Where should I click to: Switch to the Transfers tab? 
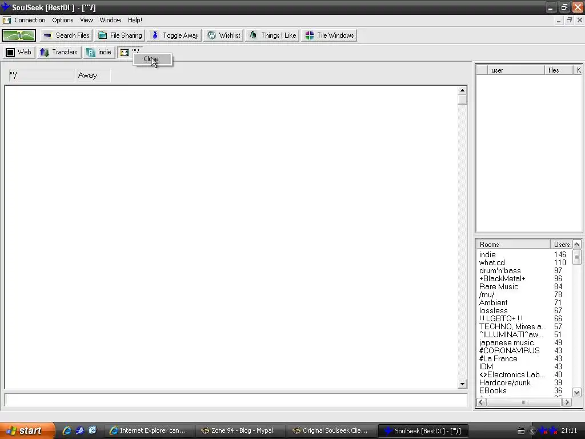pyautogui.click(x=59, y=52)
